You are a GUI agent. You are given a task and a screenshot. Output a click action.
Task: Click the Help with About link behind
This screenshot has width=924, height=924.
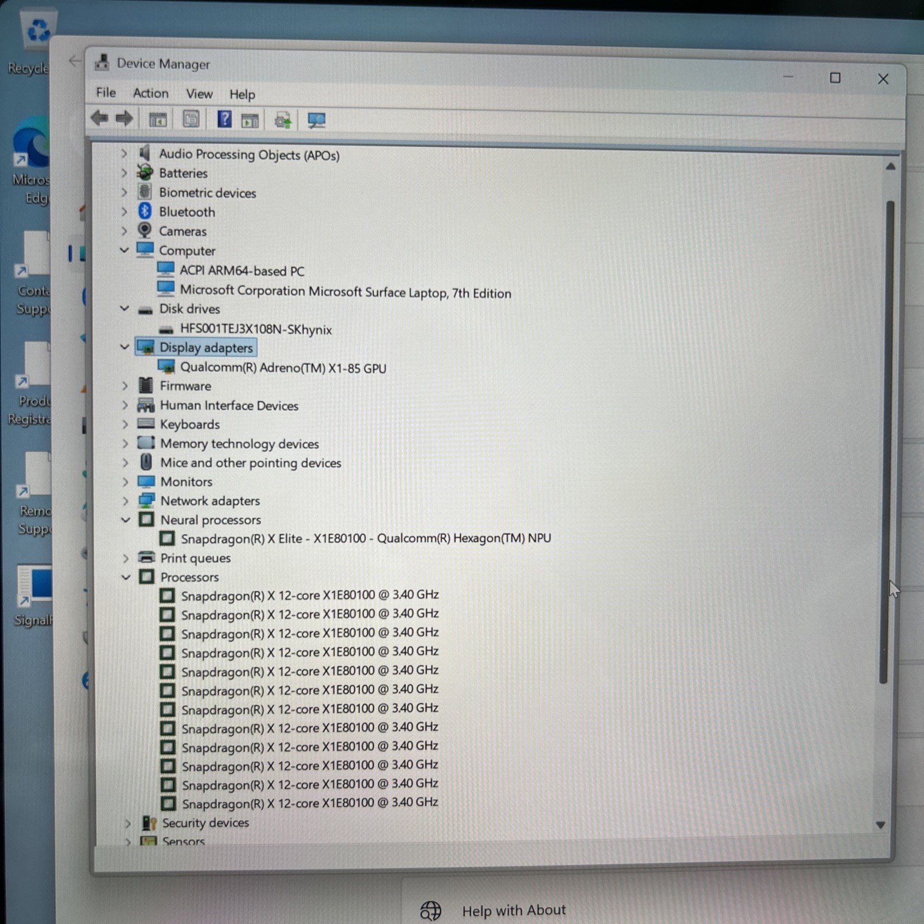point(513,911)
